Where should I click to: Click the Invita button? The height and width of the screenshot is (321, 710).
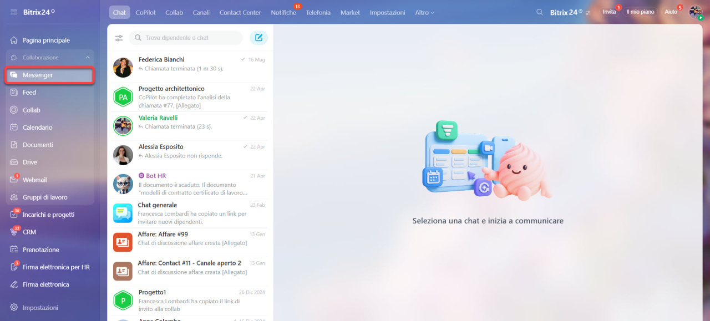[609, 12]
